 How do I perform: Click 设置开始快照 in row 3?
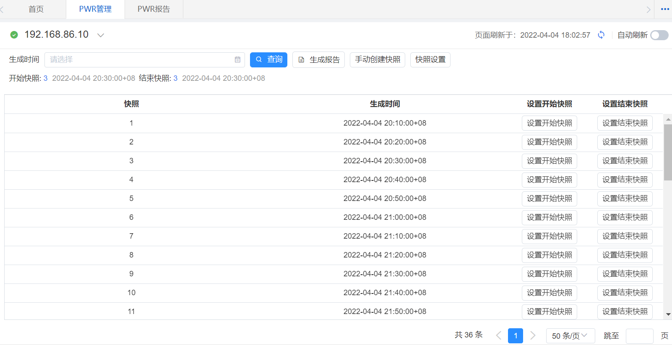pos(550,161)
